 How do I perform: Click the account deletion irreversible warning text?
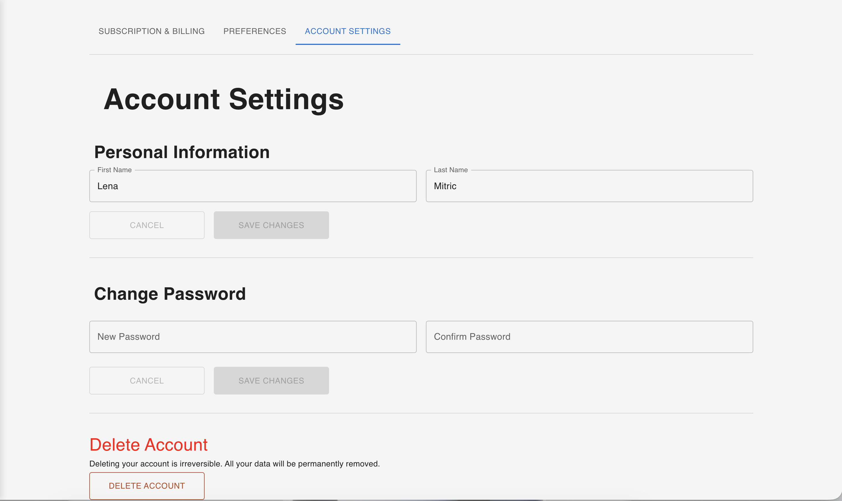pos(234,464)
